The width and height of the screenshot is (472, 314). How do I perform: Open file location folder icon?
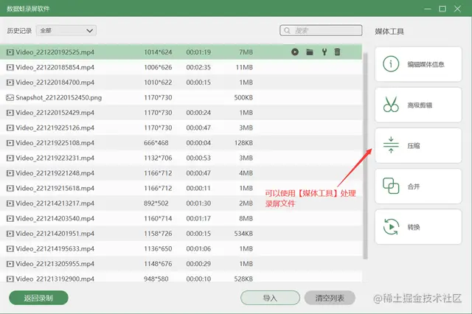coord(310,52)
